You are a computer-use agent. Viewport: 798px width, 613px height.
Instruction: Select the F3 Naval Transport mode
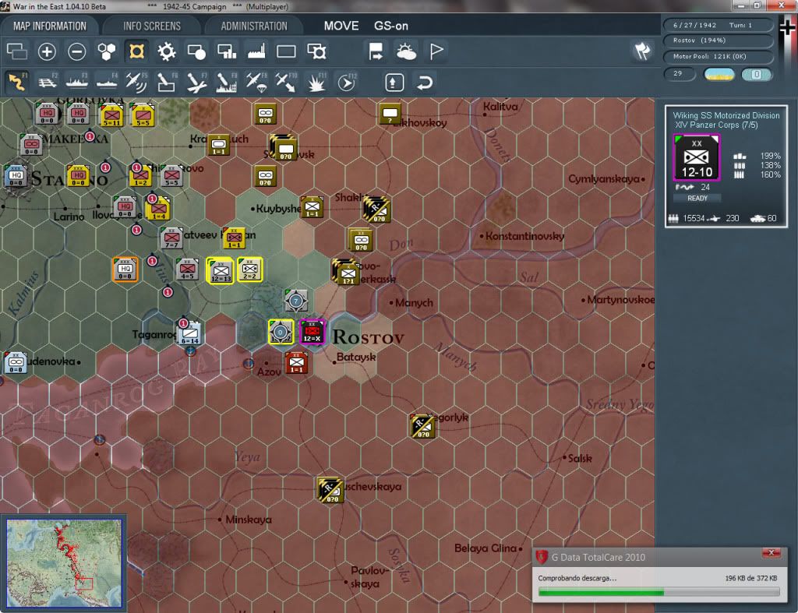point(77,82)
